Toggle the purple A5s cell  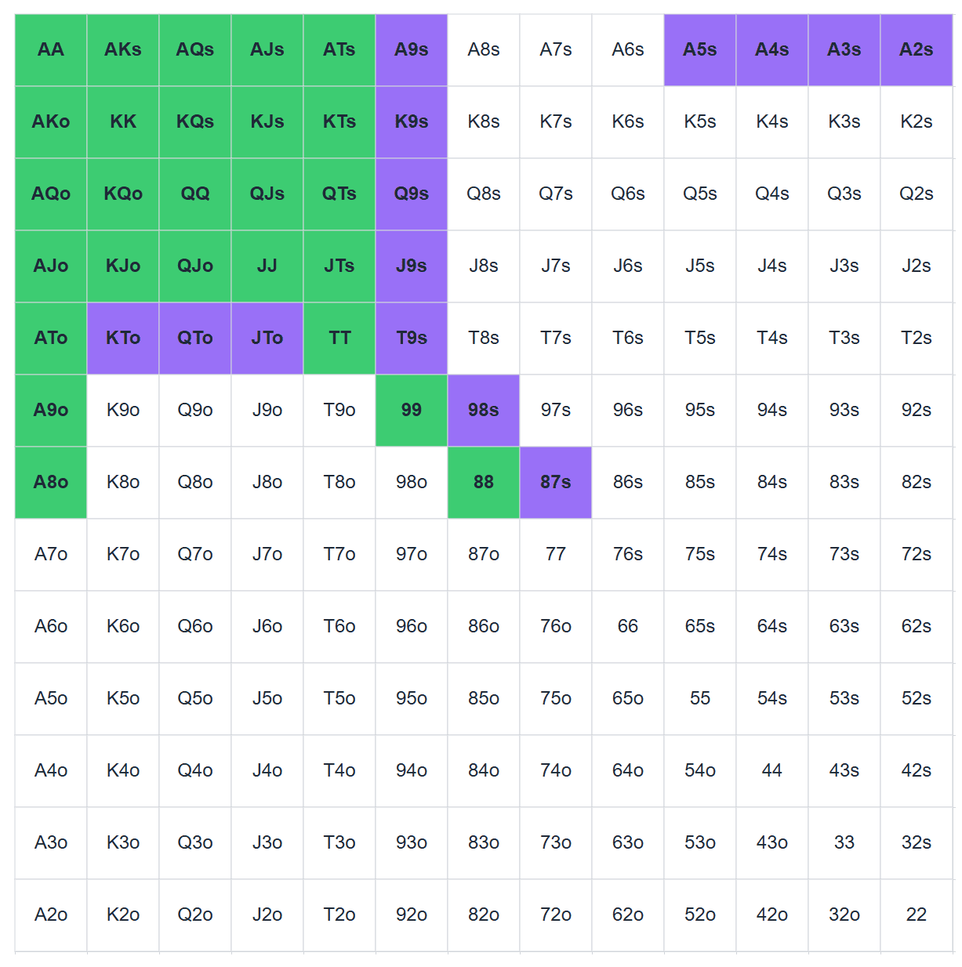pos(700,50)
